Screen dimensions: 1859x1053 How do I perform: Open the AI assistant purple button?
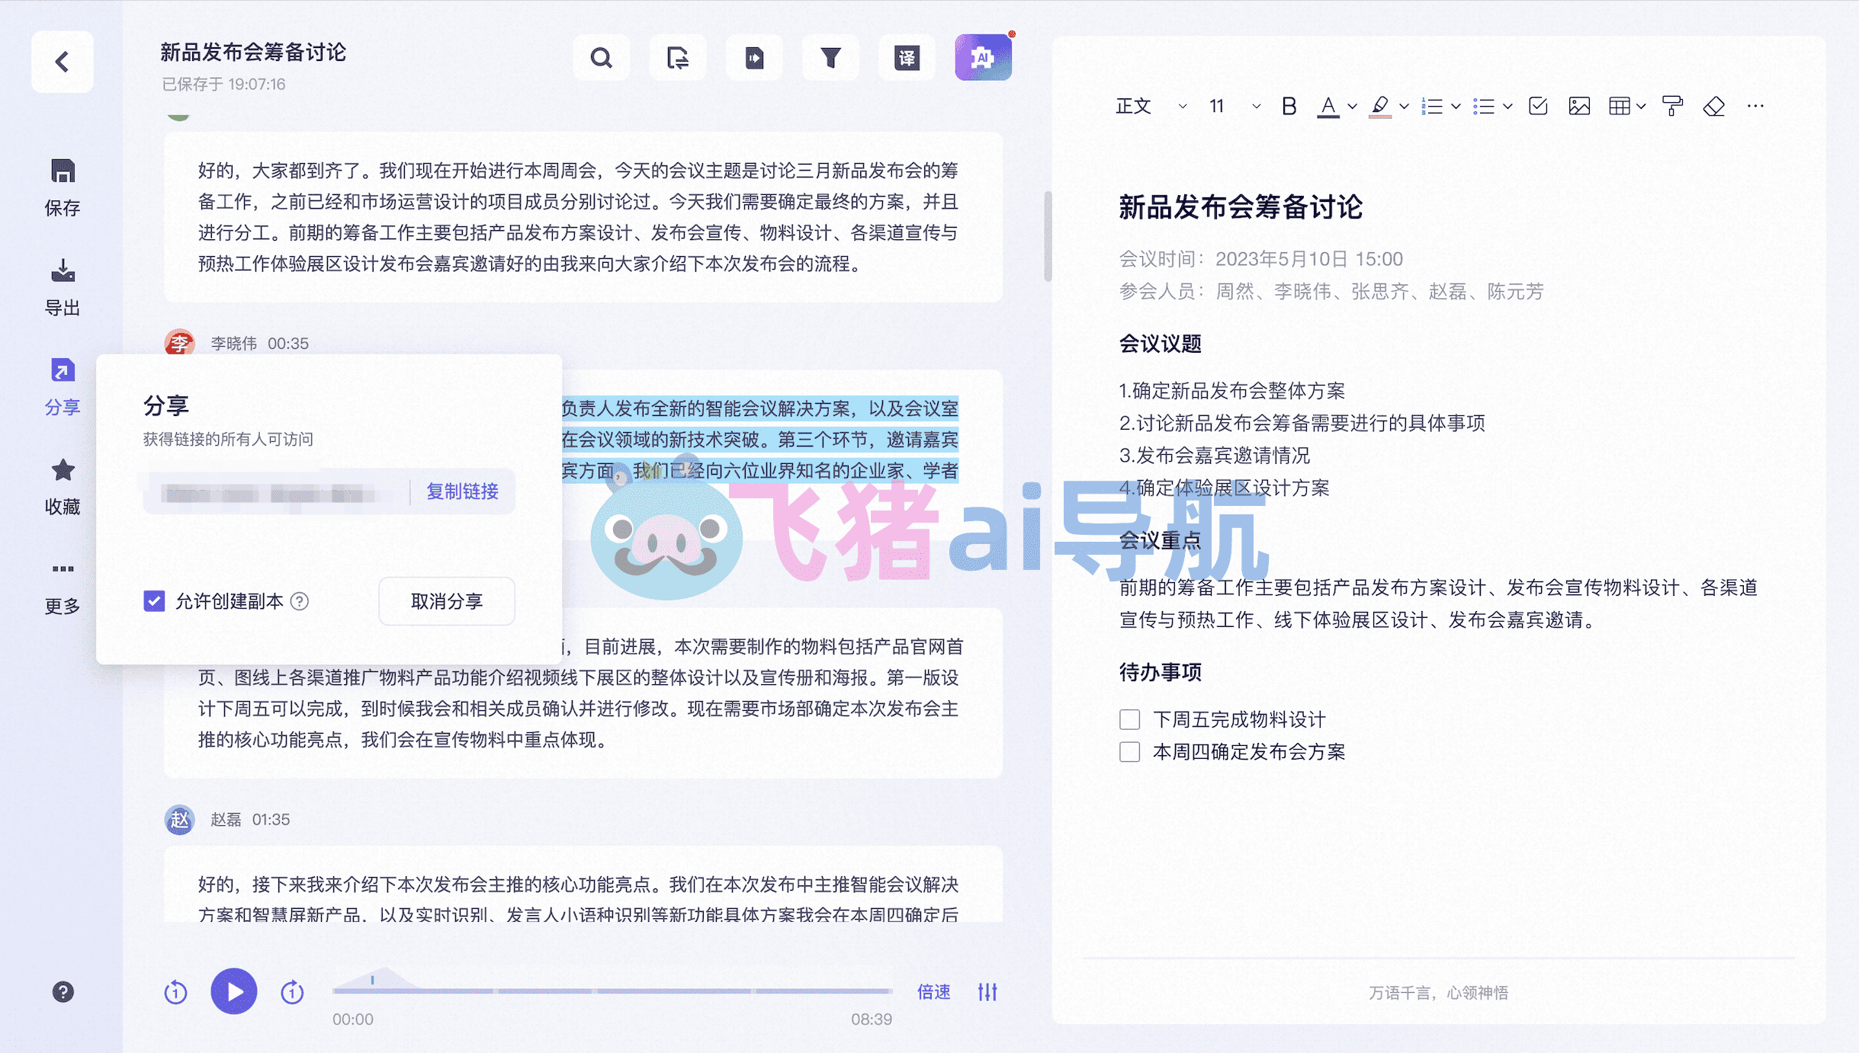click(x=983, y=58)
